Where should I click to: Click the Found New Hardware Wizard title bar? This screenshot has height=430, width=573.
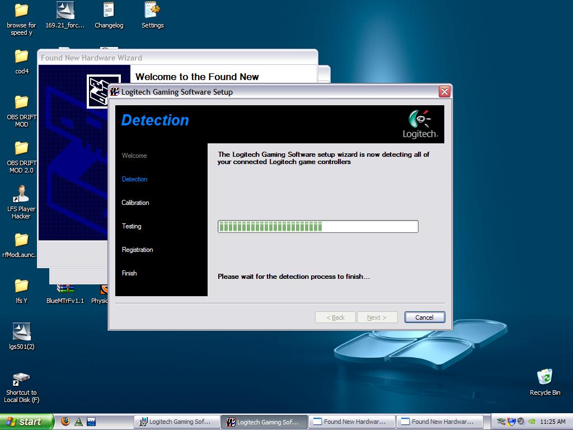[x=177, y=58]
